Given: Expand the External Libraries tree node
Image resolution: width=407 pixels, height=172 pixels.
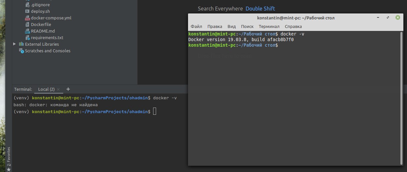Looking at the screenshot, I should tap(14, 44).
